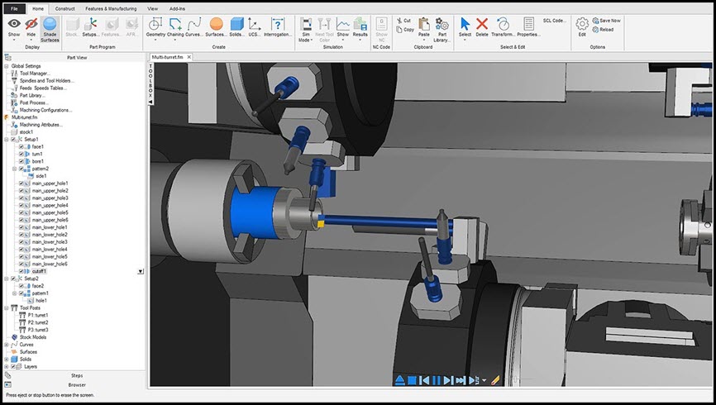This screenshot has height=405, width=716.
Task: Collapse the Tool Posts tree node
Action: pos(7,307)
